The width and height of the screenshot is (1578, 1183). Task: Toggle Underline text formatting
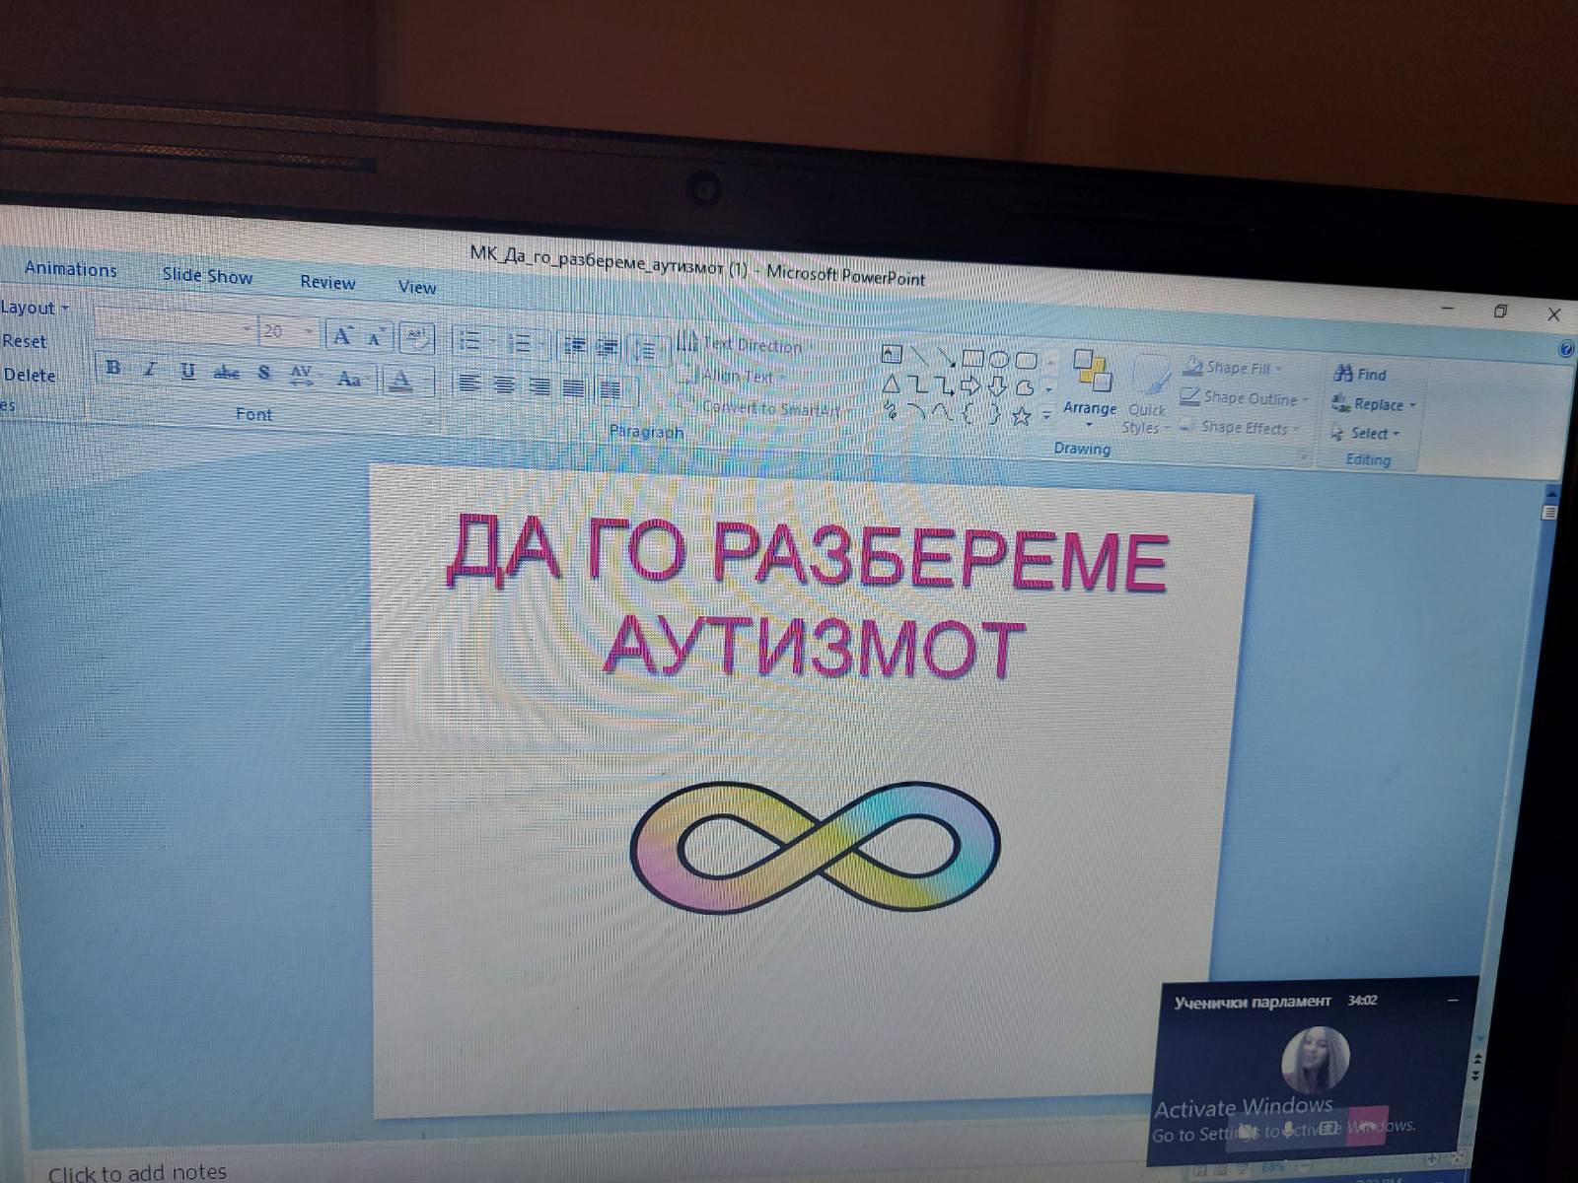click(x=187, y=371)
